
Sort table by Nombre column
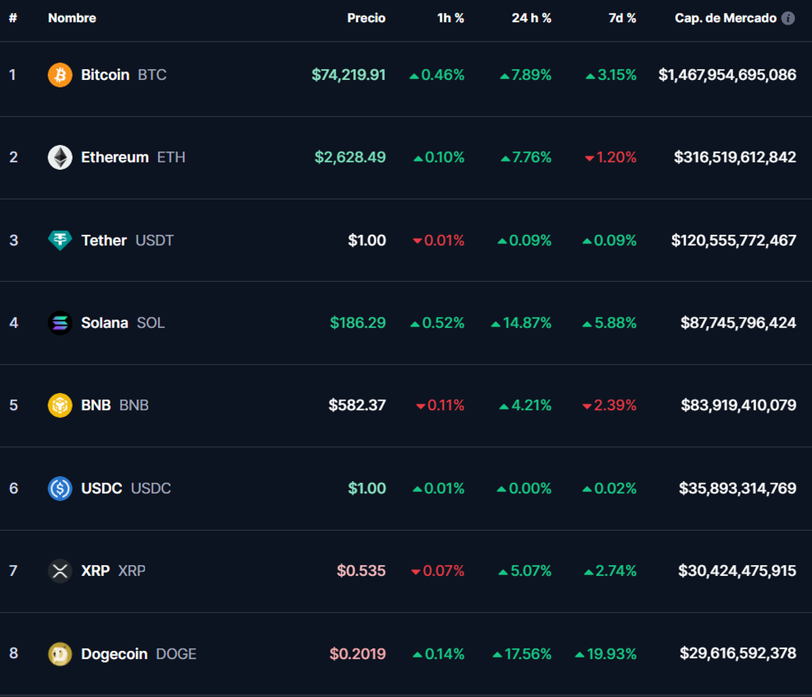(x=72, y=18)
